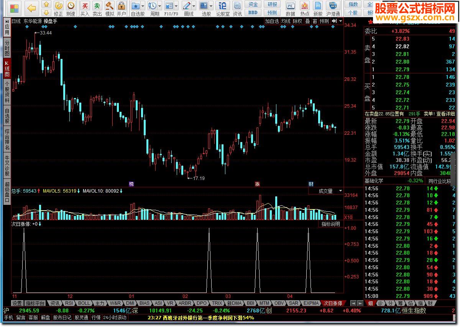
Task: Click the 加自选 add-to-watchlist button
Action: (x=272, y=21)
